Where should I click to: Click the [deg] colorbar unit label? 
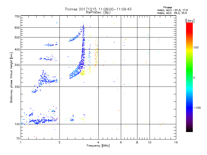[190, 21]
